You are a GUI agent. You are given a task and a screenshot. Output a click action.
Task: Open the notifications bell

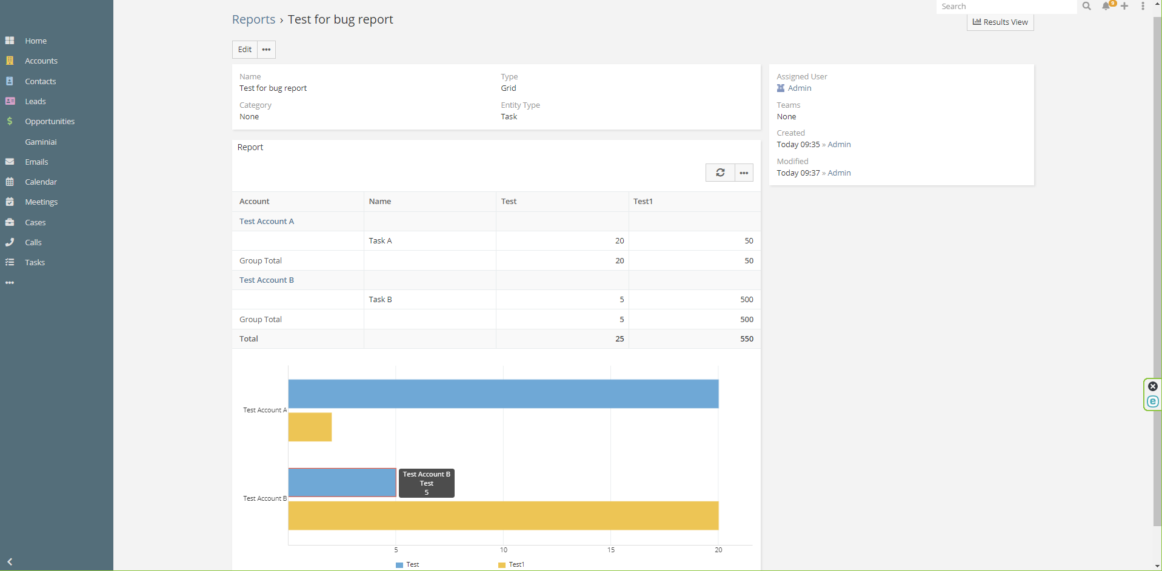tap(1106, 6)
